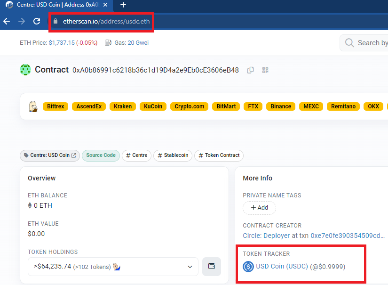Open the wallet token holdings icon button

pyautogui.click(x=212, y=267)
